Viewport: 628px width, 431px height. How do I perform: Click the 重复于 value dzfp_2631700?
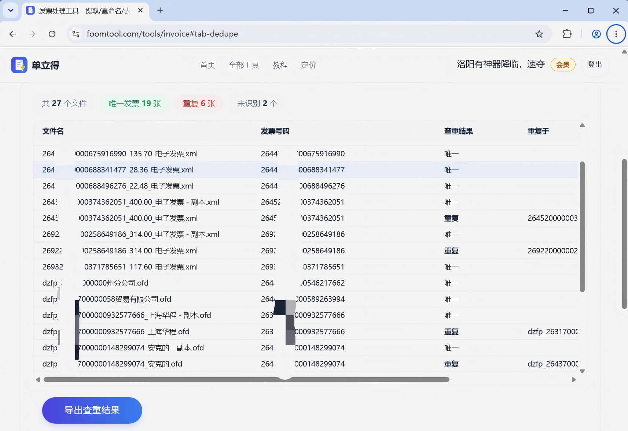point(552,332)
